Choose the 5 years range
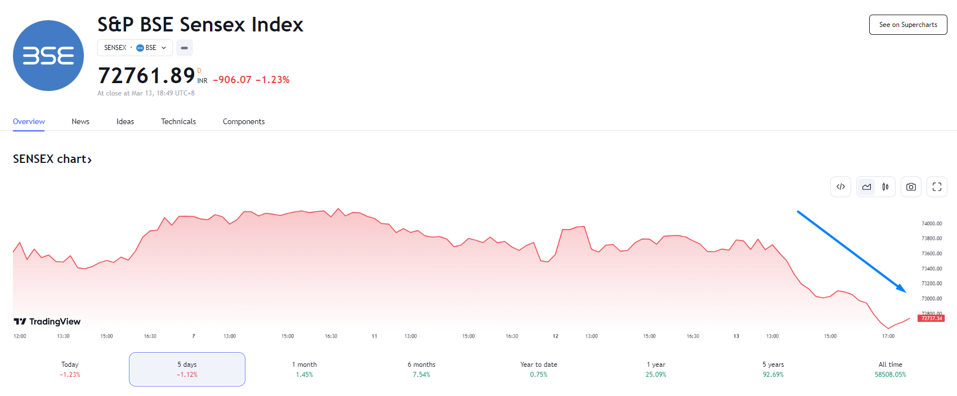The width and height of the screenshot is (957, 396). pyautogui.click(x=773, y=369)
